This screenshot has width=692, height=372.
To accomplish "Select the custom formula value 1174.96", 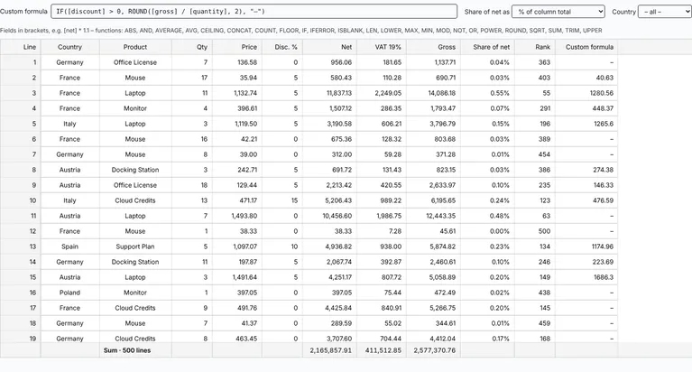I will (x=586, y=246).
